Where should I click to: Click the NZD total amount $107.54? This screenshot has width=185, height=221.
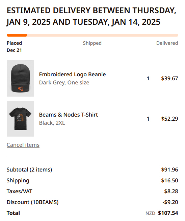168,213
